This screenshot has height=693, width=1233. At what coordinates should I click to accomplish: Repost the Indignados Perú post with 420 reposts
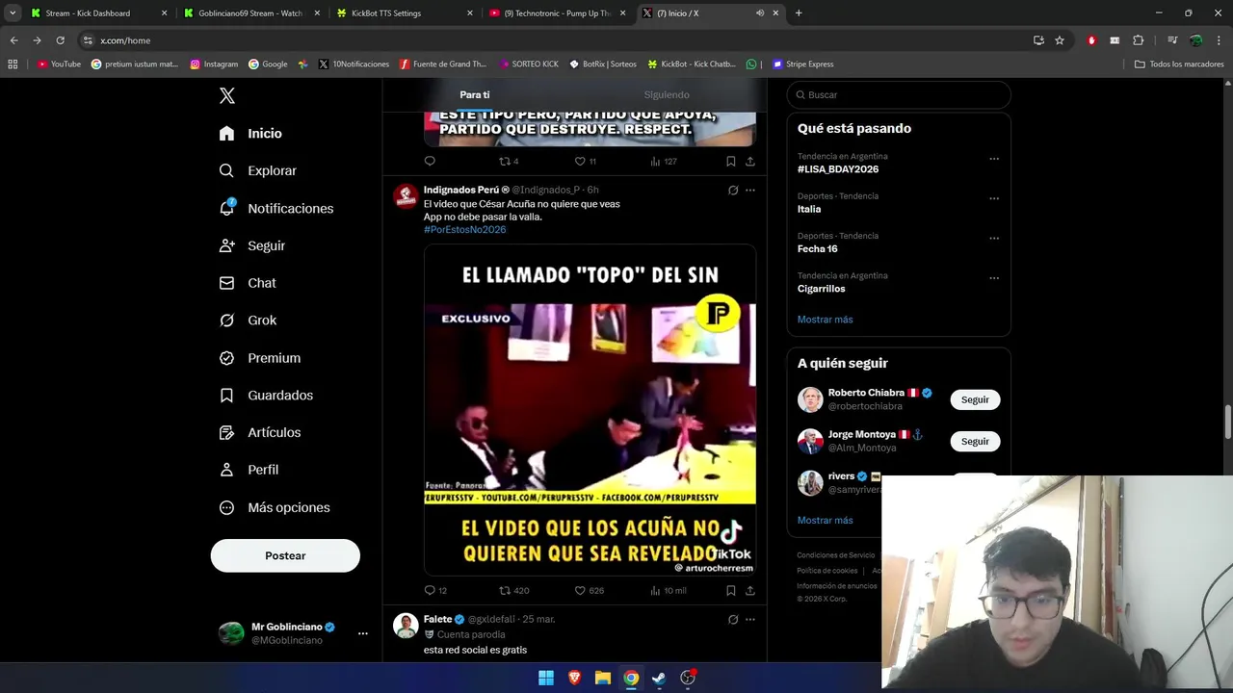point(505,590)
